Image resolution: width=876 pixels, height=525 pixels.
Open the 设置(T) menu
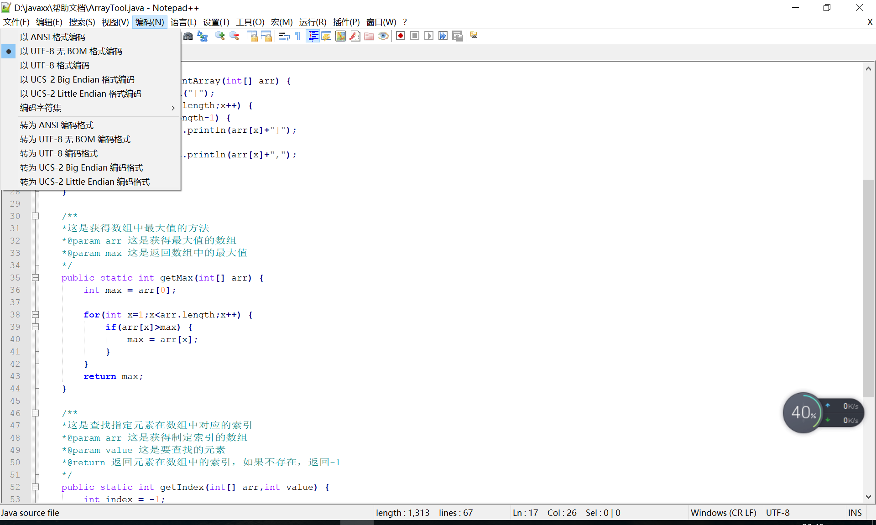[x=216, y=22]
